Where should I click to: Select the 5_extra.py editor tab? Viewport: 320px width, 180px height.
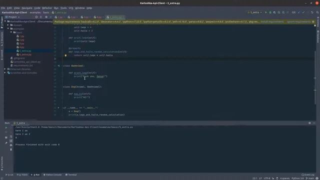coord(116,17)
